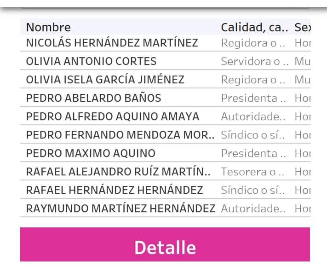The height and width of the screenshot is (278, 327).
Task: Click the name PEDRO MAXIMO AQUINO
Action: point(91,153)
